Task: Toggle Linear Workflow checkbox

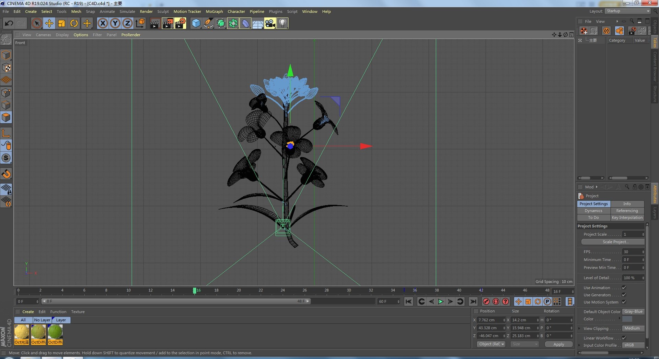Action: (624, 338)
